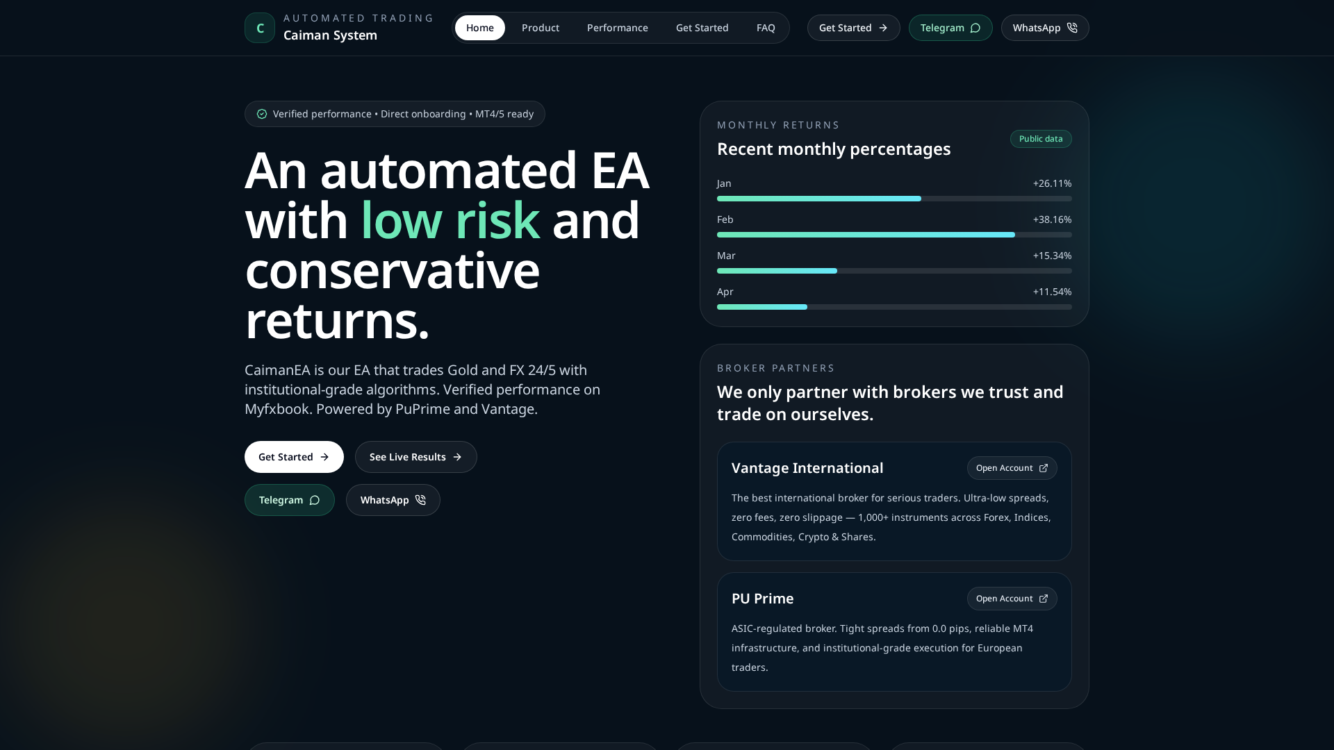The image size is (1334, 750).
Task: Click the Public data badge
Action: click(x=1040, y=139)
